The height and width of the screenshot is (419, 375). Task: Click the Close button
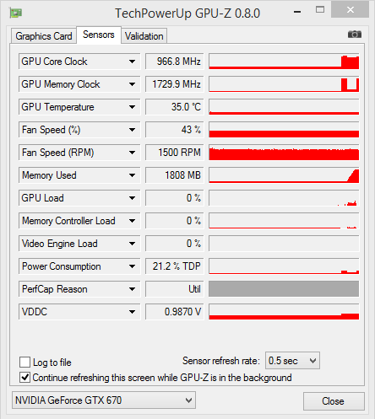point(334,401)
